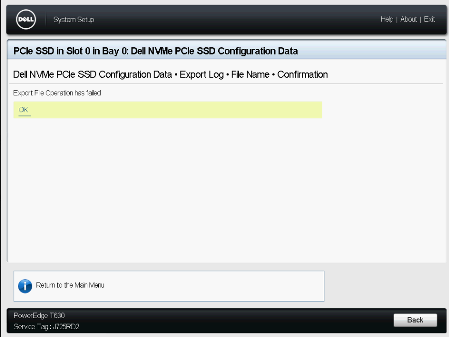Viewport: 449px width, 337px height.
Task: Click the right end of the yellow highlighted row
Action: click(x=314, y=110)
